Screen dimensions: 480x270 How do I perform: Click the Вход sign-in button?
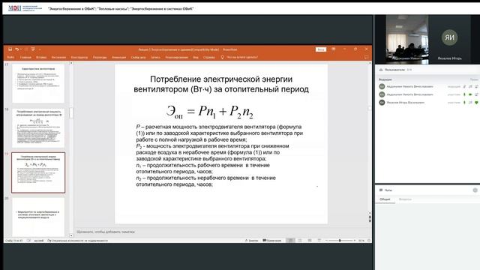tap(321, 49)
